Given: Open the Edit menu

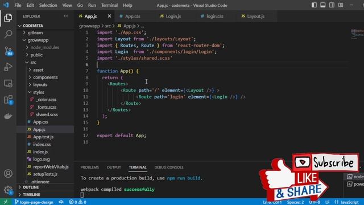Looking at the screenshot, I should click(30, 5).
